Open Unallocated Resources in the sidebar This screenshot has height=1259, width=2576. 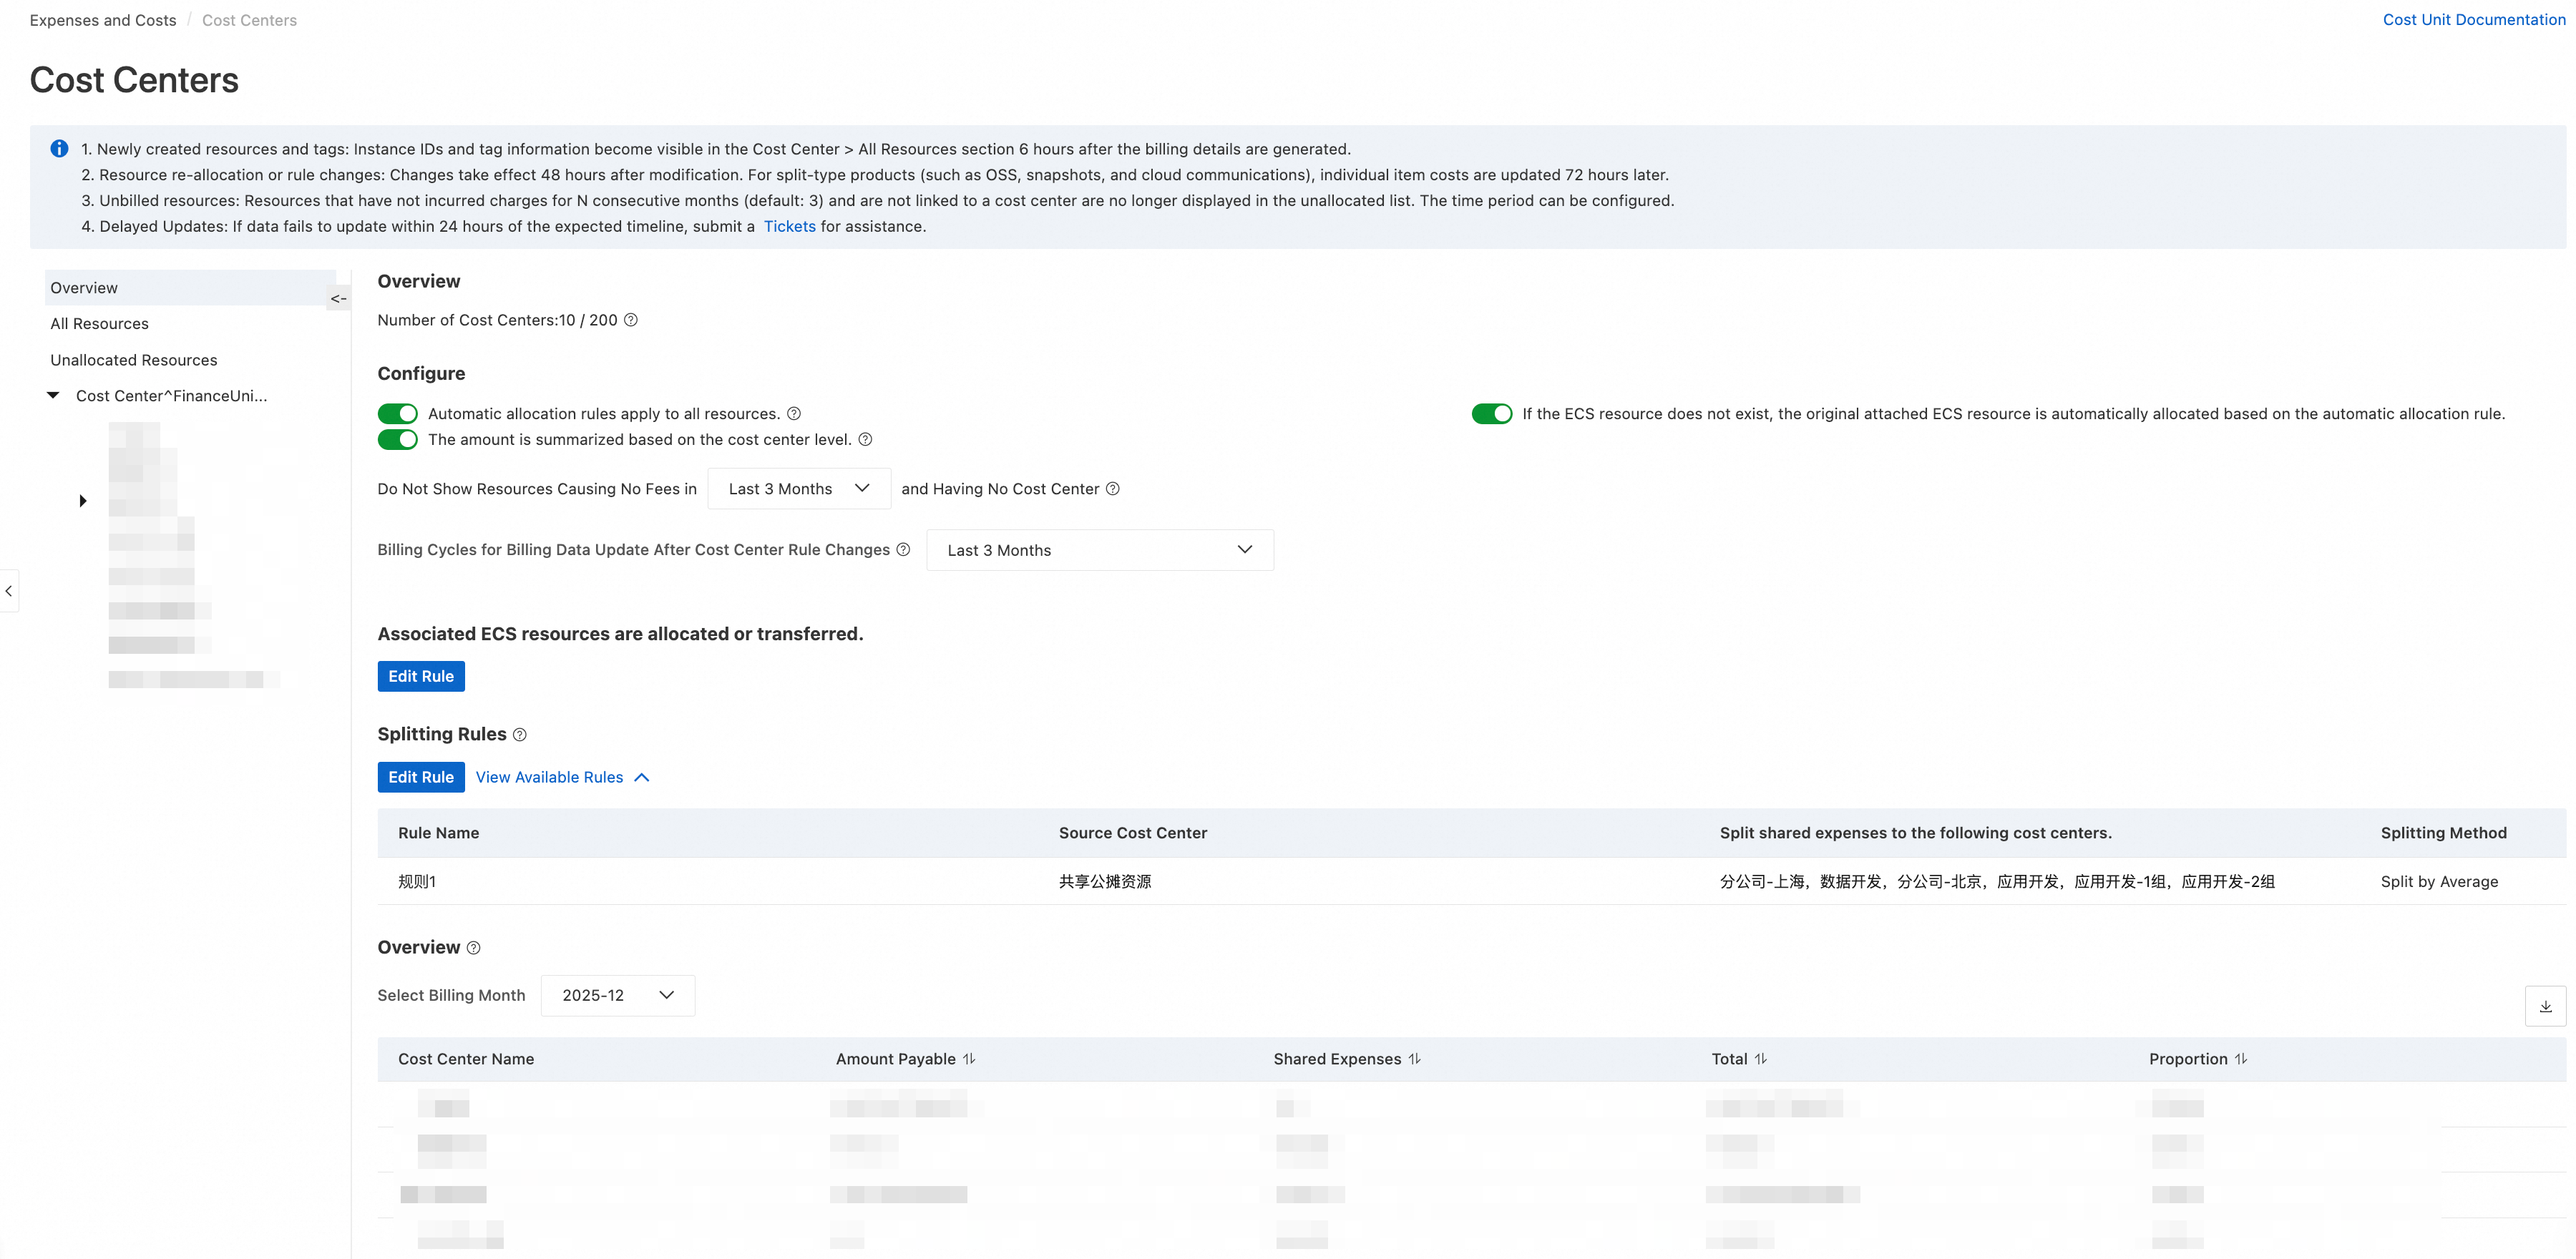[x=133, y=360]
